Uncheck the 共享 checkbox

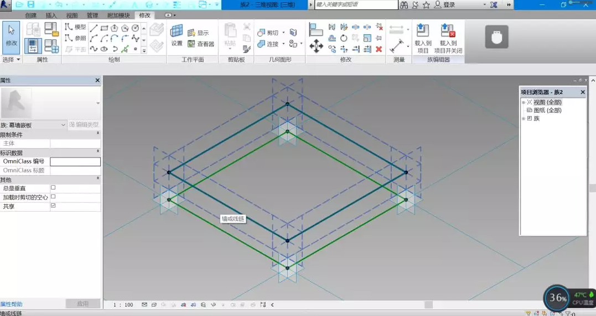tap(53, 206)
